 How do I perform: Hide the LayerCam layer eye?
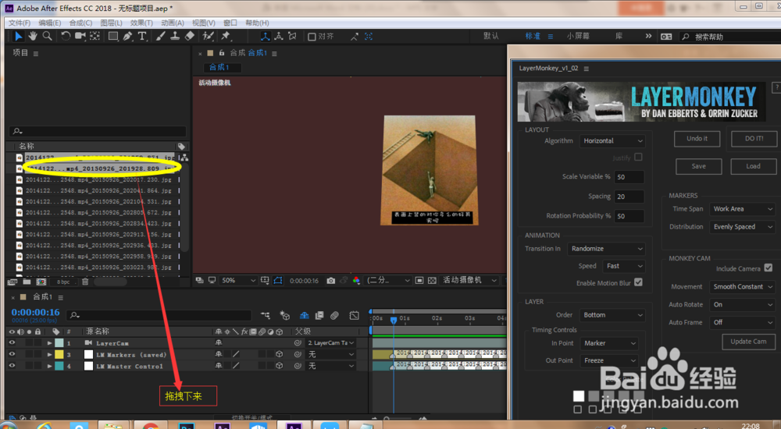[x=12, y=343]
